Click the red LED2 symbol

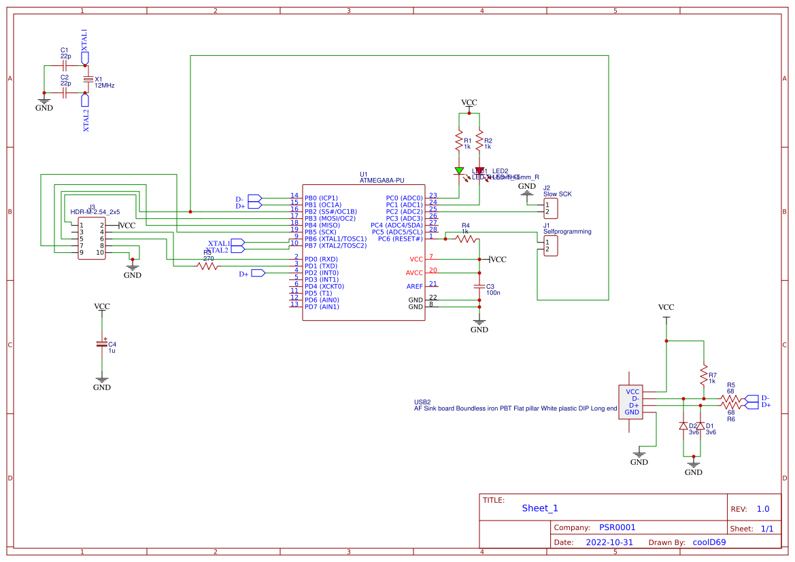(481, 169)
